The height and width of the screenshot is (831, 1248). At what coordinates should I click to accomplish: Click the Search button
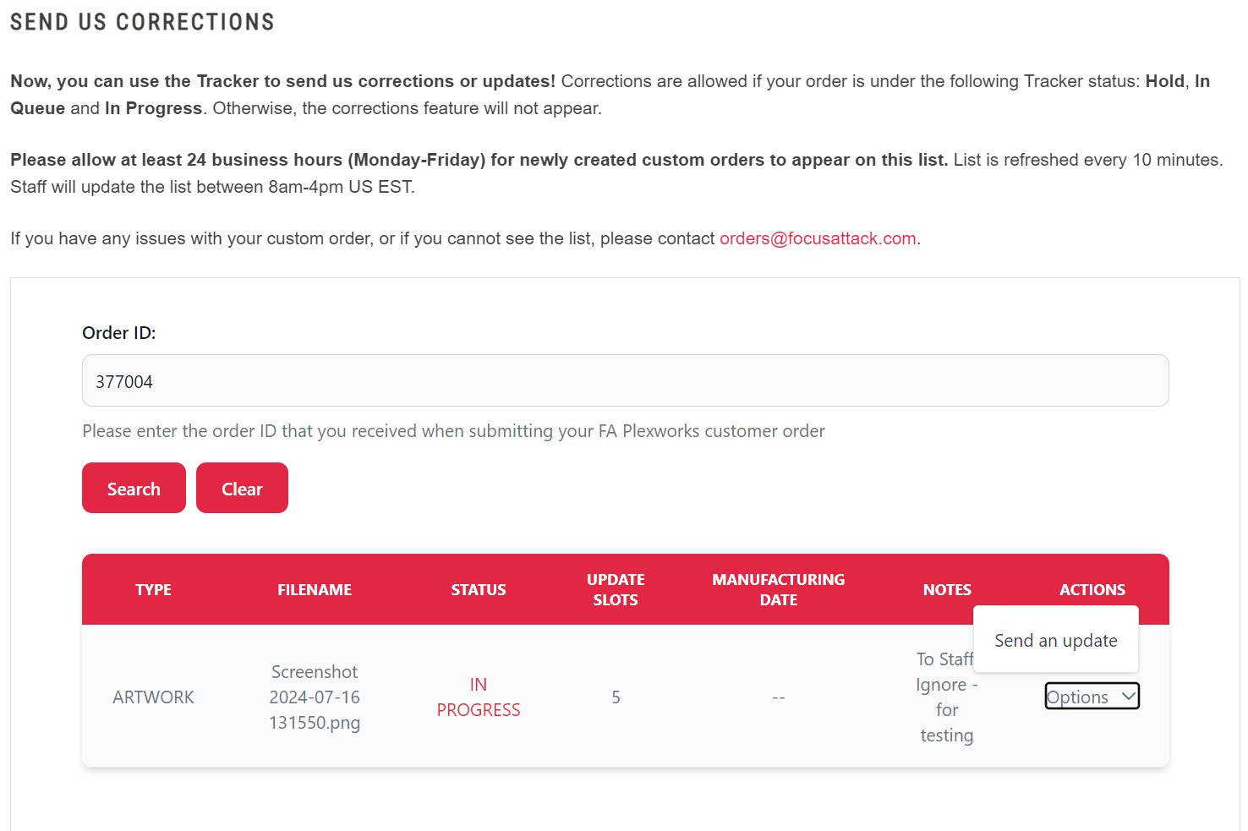point(134,488)
